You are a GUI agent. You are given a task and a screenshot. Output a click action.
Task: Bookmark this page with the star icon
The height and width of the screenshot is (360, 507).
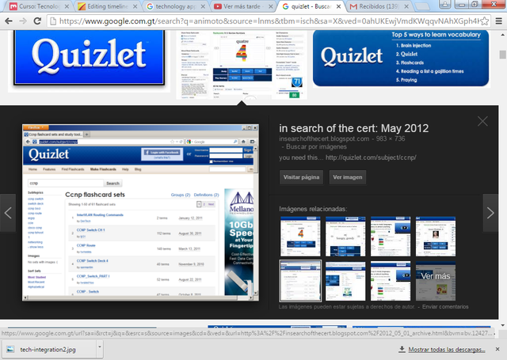click(x=484, y=21)
